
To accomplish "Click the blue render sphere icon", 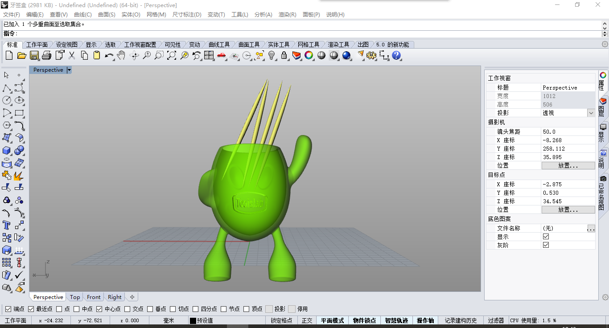I will point(346,55).
